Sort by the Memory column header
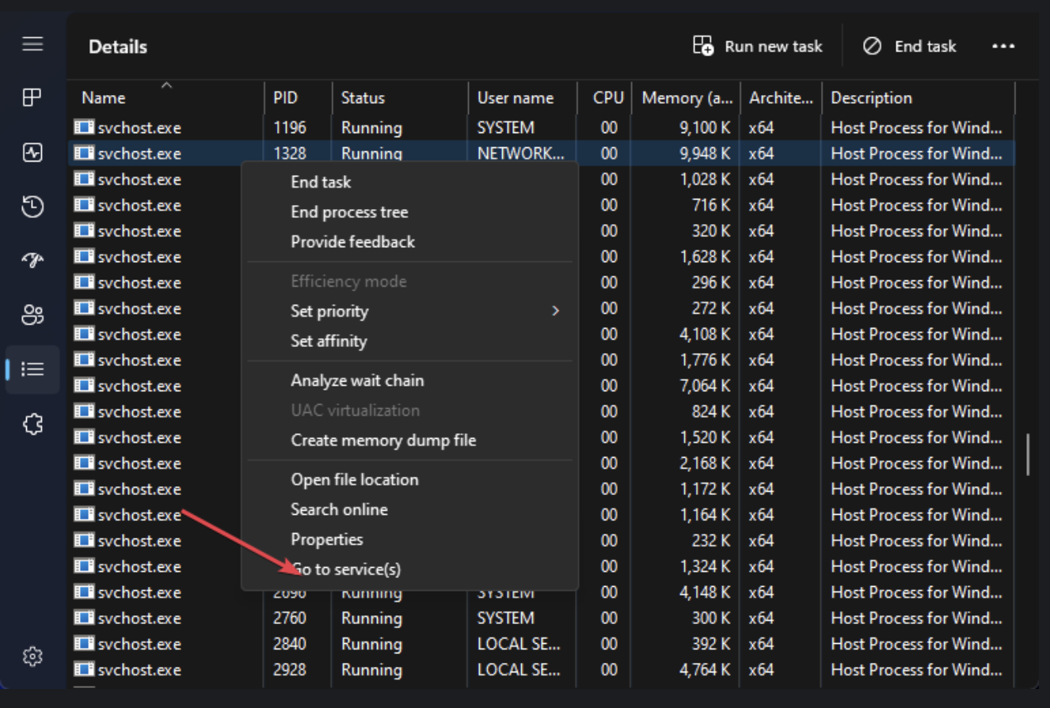This screenshot has height=708, width=1050. [x=687, y=97]
